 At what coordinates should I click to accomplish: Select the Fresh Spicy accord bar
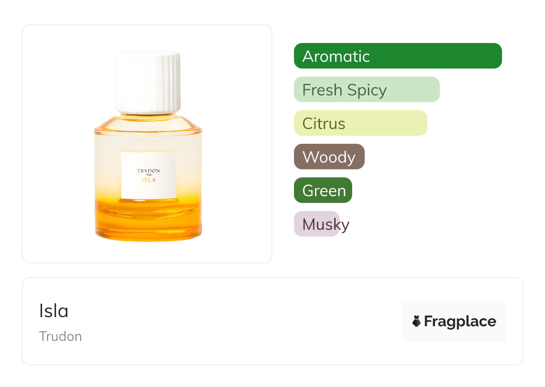click(366, 90)
